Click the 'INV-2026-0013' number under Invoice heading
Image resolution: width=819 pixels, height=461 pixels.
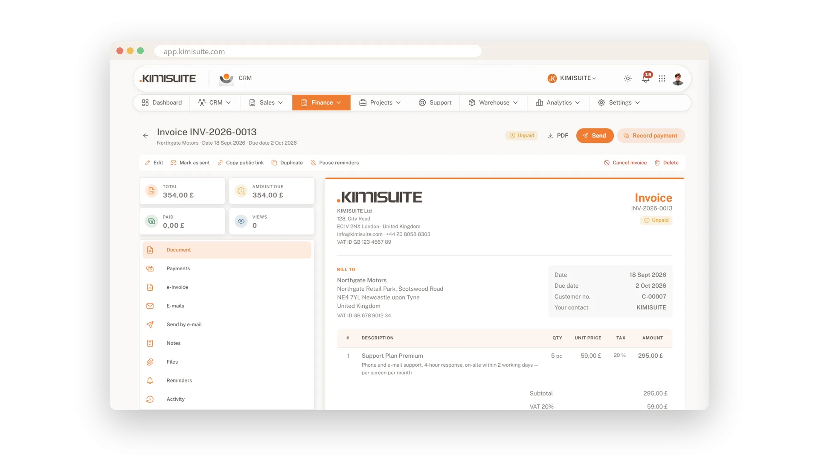[x=652, y=209]
